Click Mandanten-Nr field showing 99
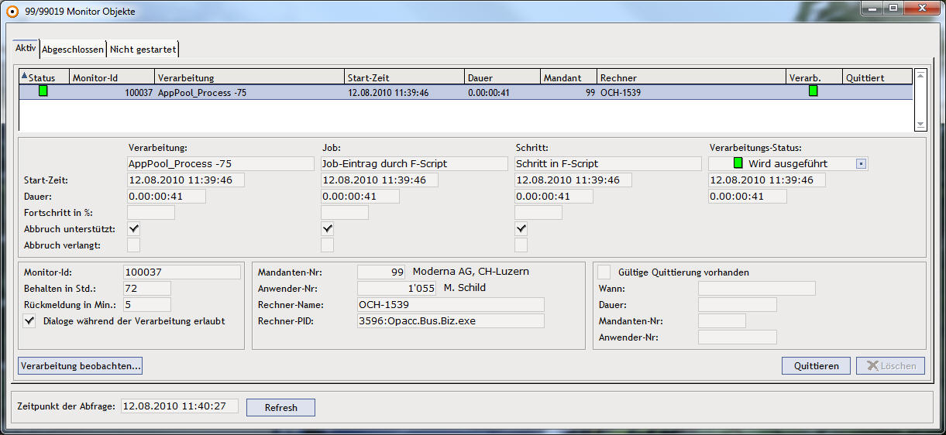The height and width of the screenshot is (435, 946). tap(381, 272)
